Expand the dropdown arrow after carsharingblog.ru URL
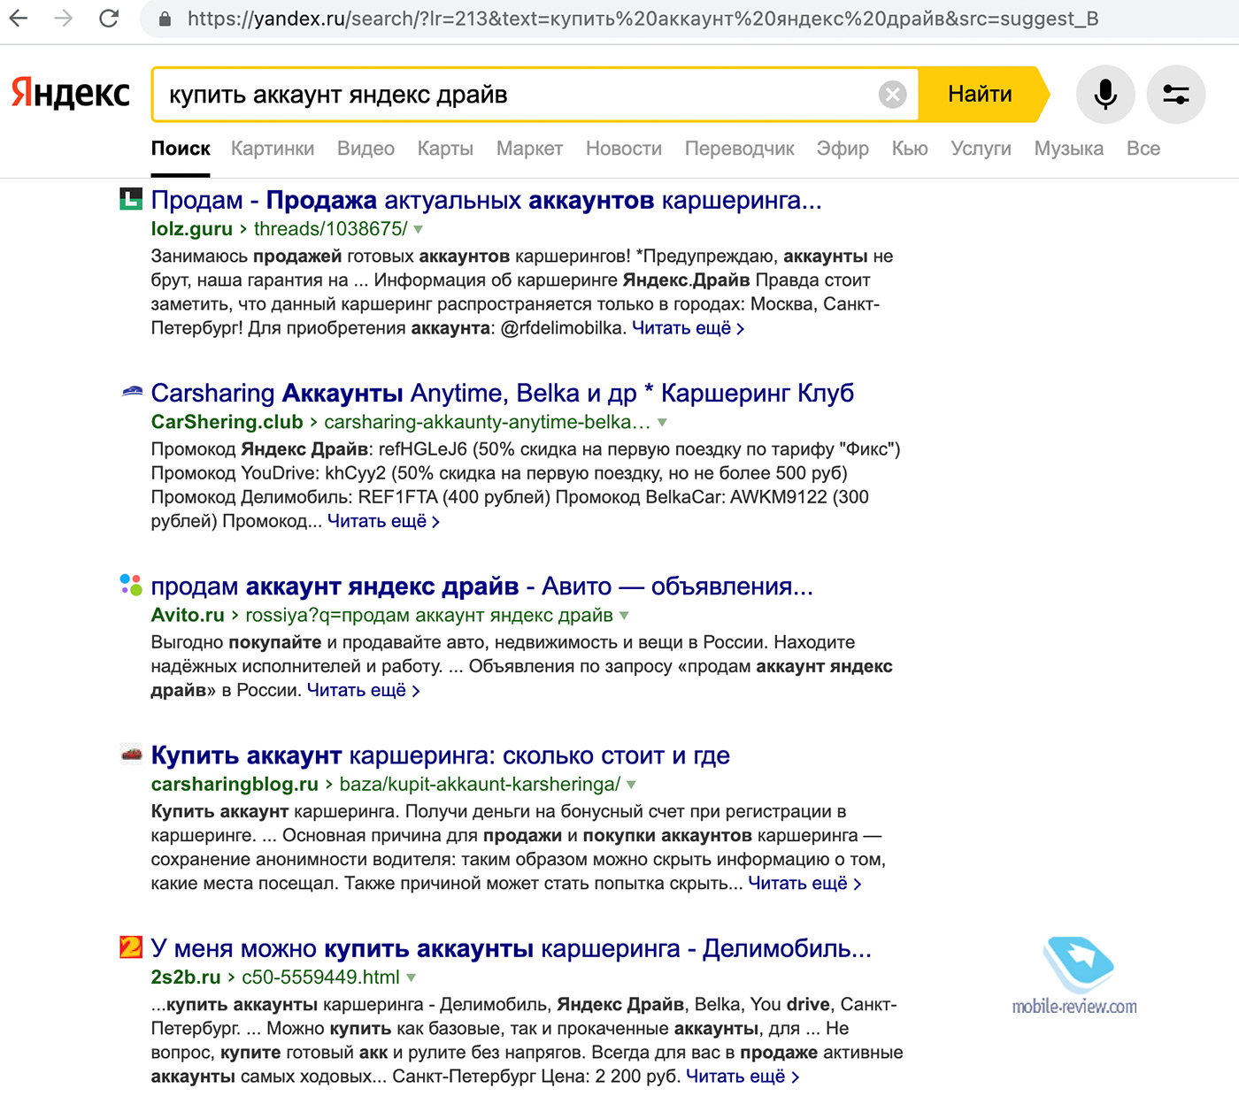 click(632, 785)
